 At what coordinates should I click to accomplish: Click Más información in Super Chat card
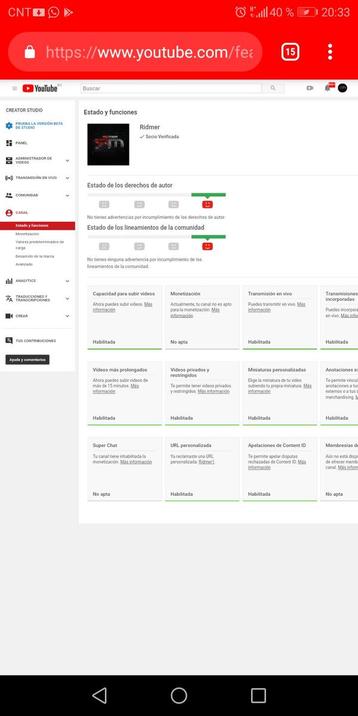click(136, 462)
